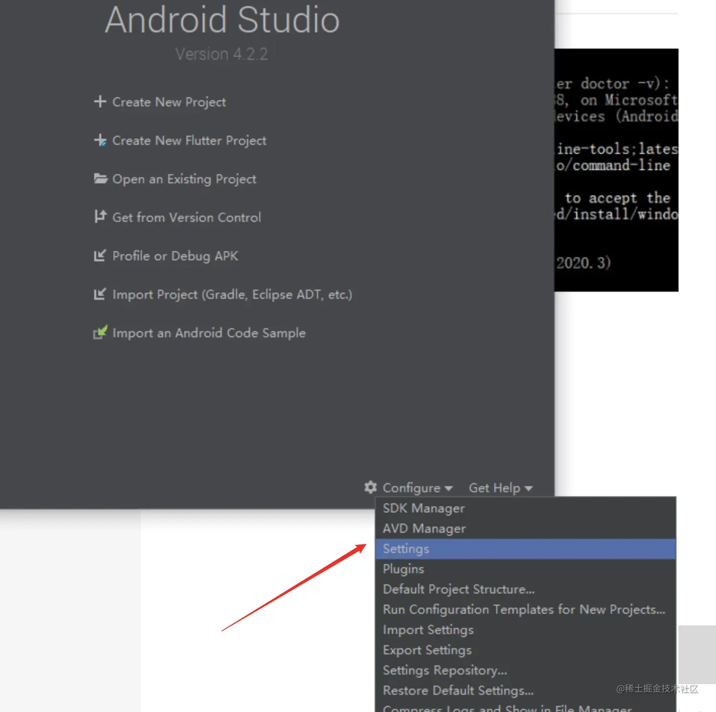Image resolution: width=716 pixels, height=712 pixels.
Task: Open the Get Help dropdown
Action: point(500,488)
